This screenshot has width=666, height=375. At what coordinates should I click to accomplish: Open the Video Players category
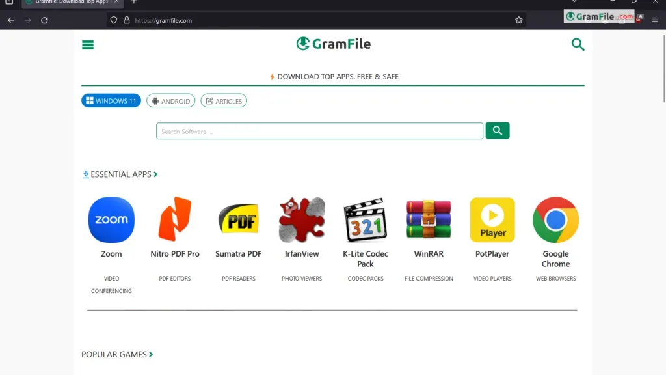[x=492, y=279]
